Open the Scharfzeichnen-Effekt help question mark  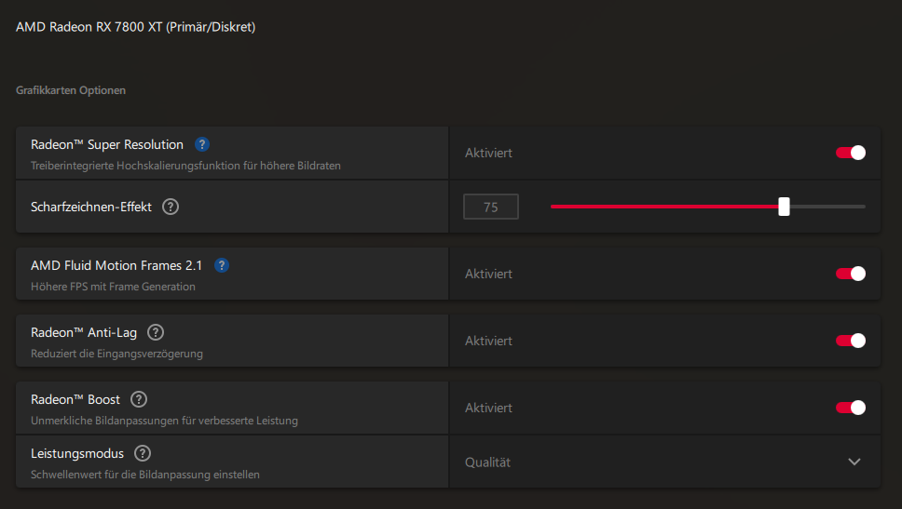tap(171, 207)
